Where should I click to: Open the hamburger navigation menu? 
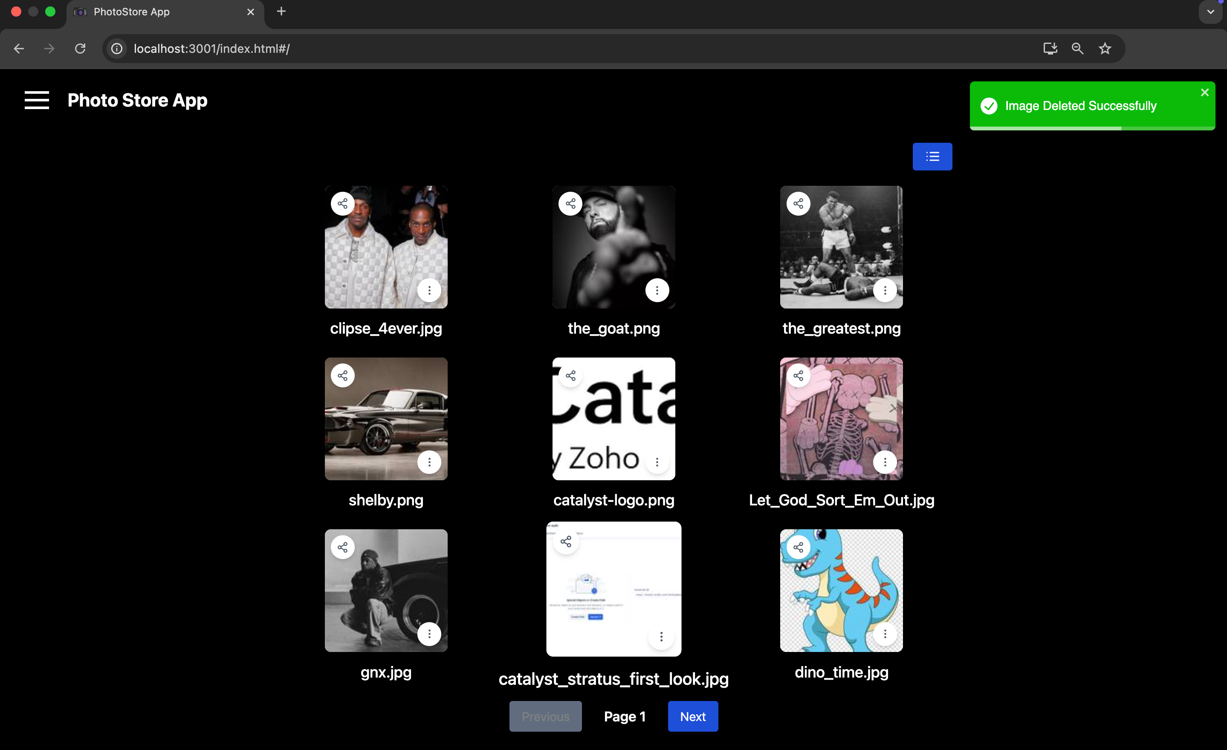pos(37,100)
